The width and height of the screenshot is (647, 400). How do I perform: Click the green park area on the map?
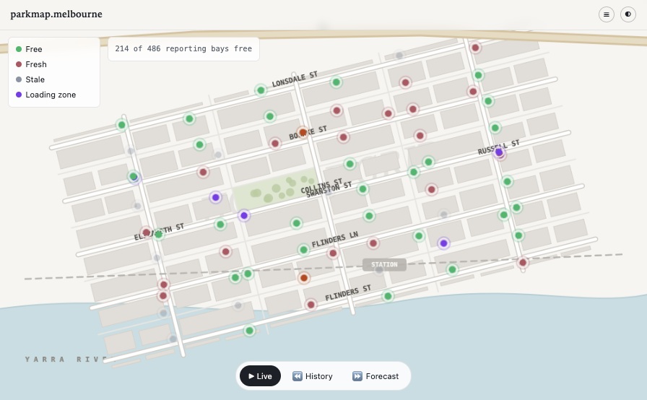[x=276, y=189]
